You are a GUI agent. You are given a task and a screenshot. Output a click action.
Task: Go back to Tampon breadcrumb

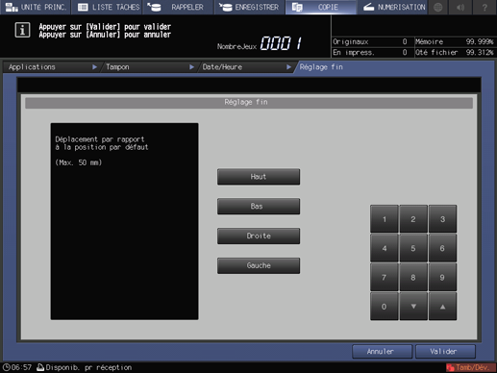(149, 67)
